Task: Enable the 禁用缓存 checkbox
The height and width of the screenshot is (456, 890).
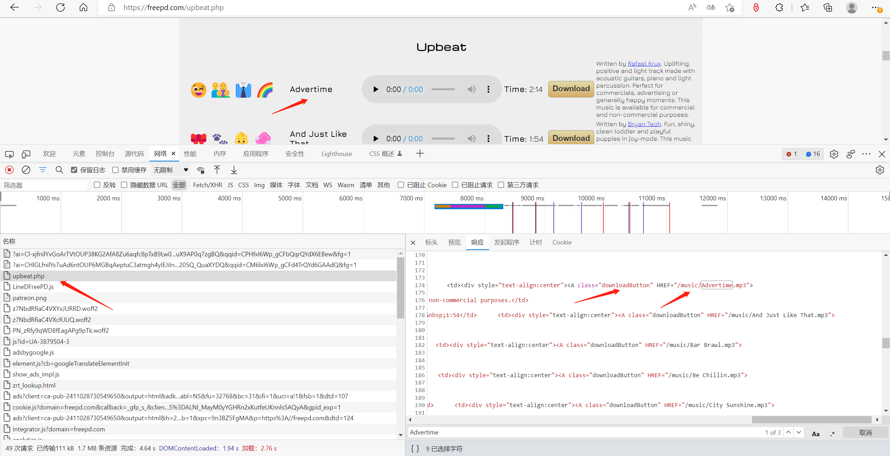Action: tap(115, 170)
